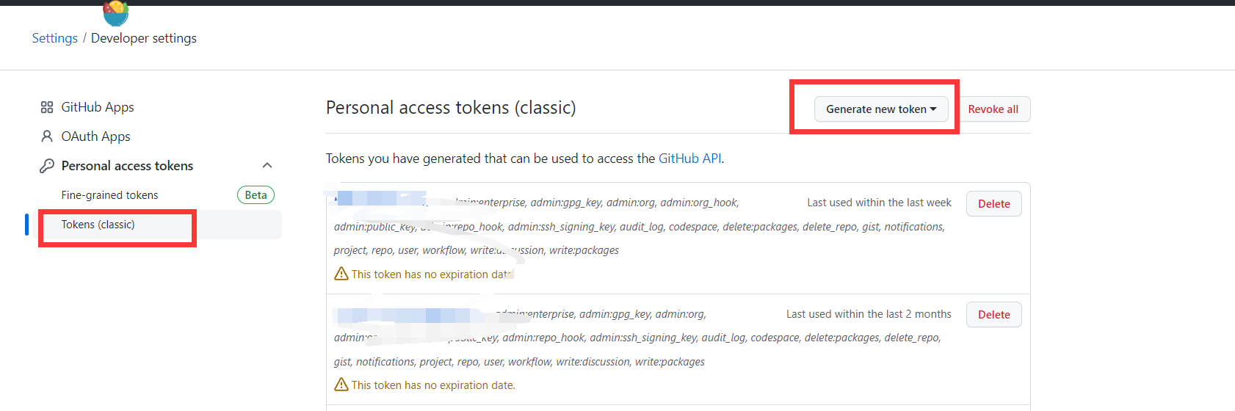
Task: Click the user avatar at the top
Action: [x=116, y=13]
